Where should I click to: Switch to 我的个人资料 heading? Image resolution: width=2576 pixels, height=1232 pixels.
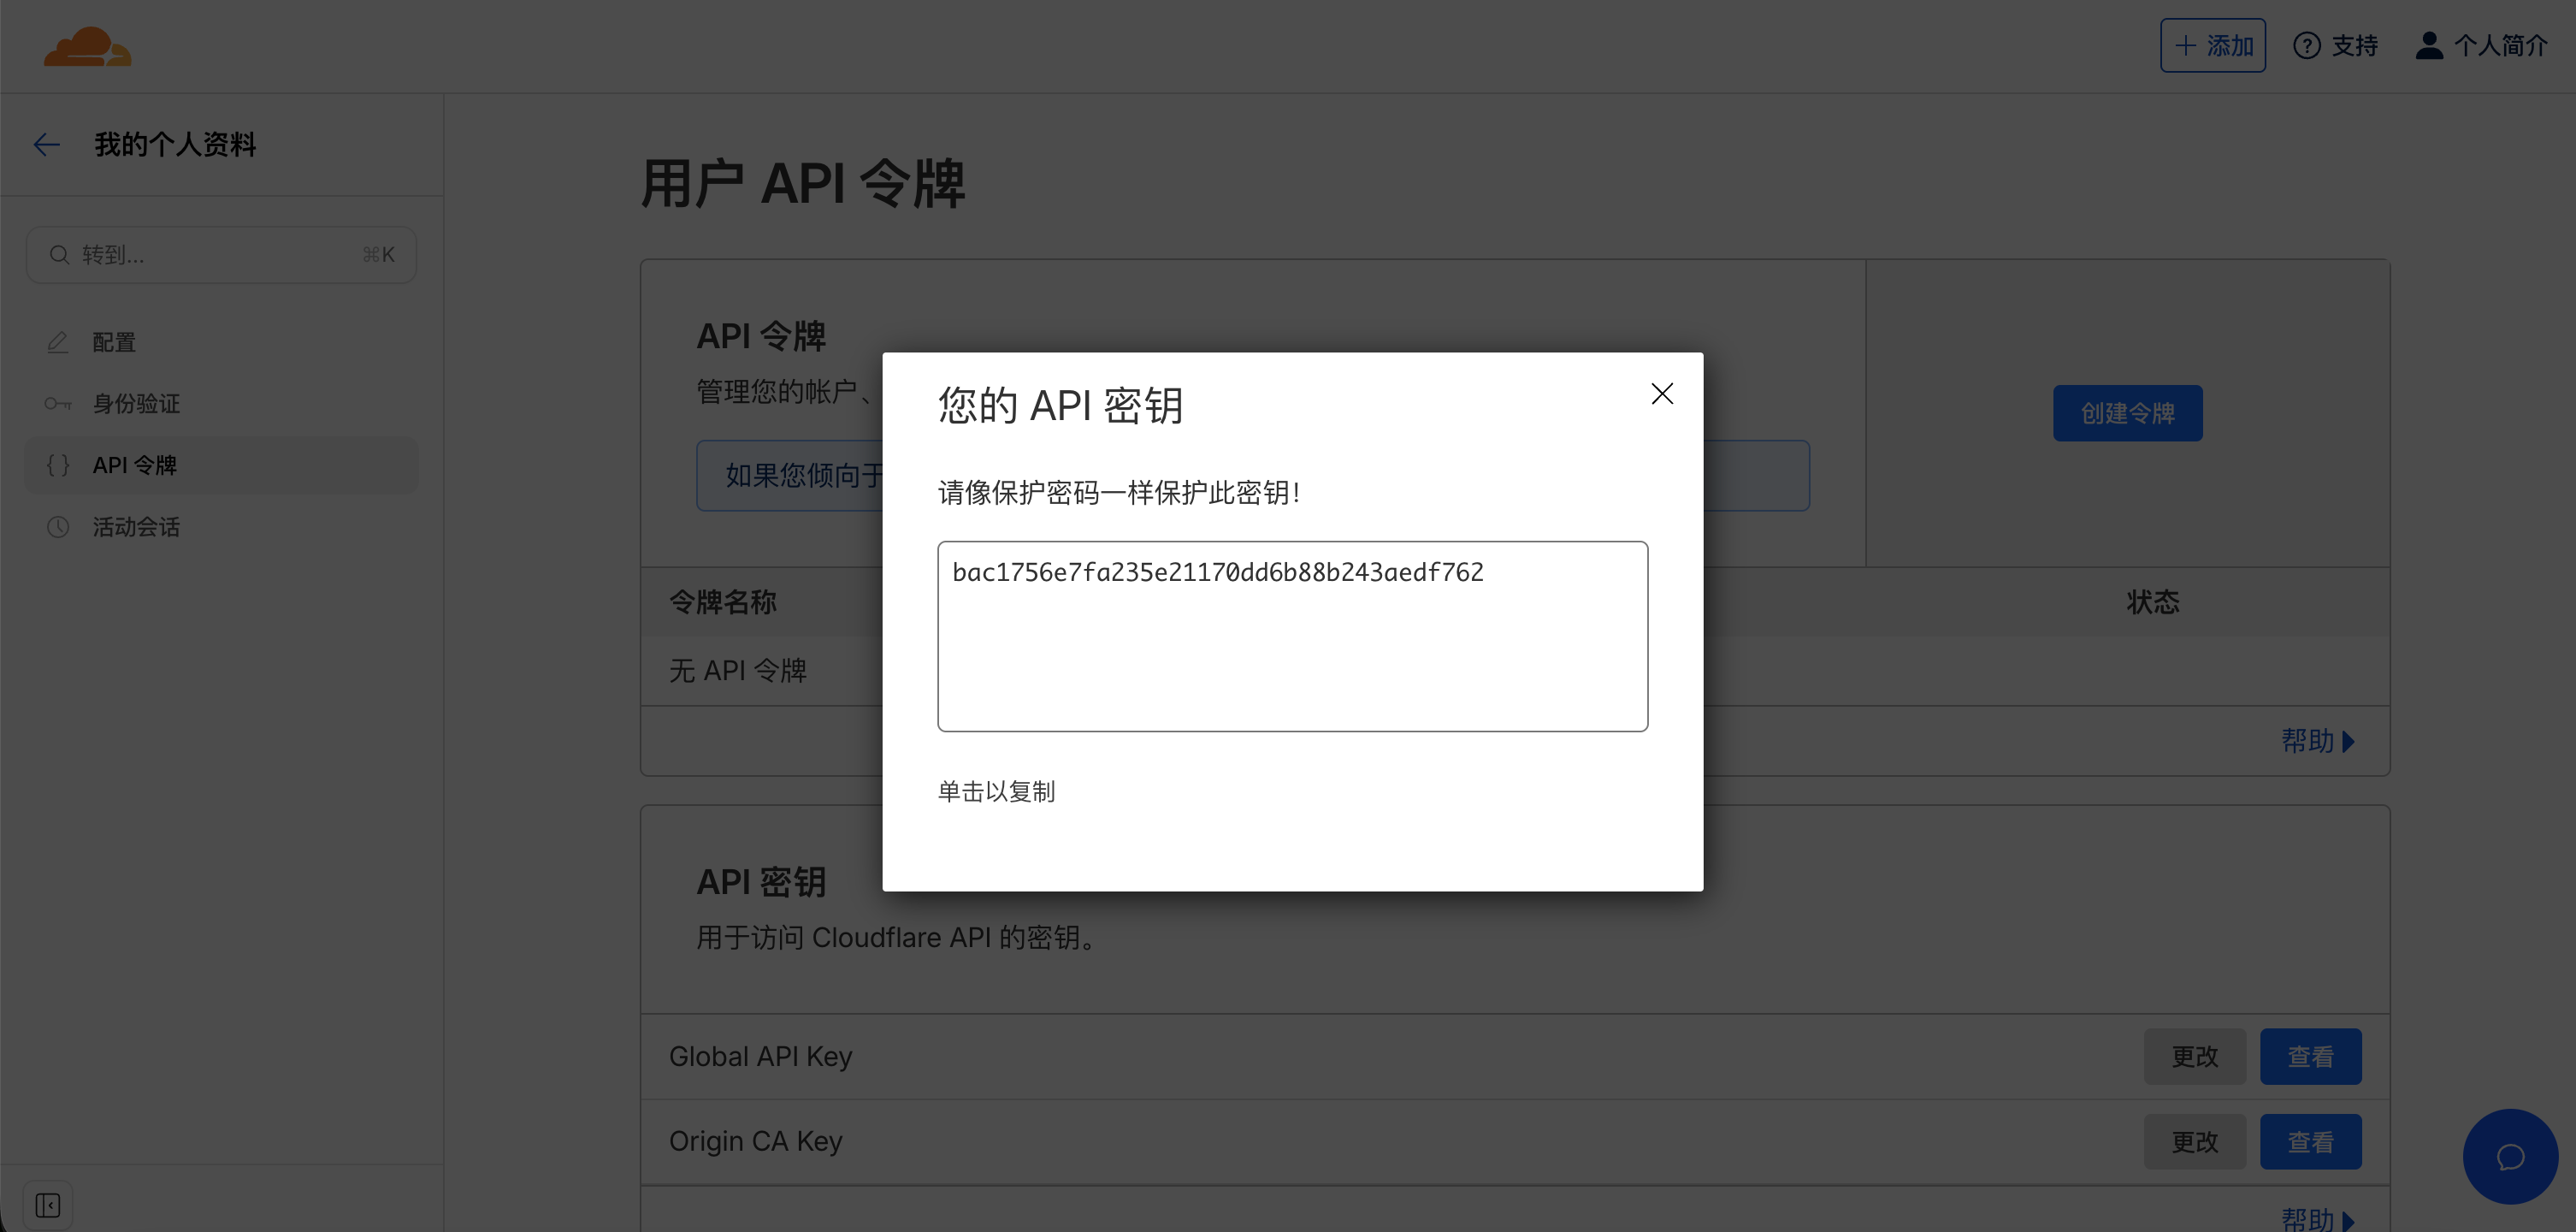[x=174, y=144]
